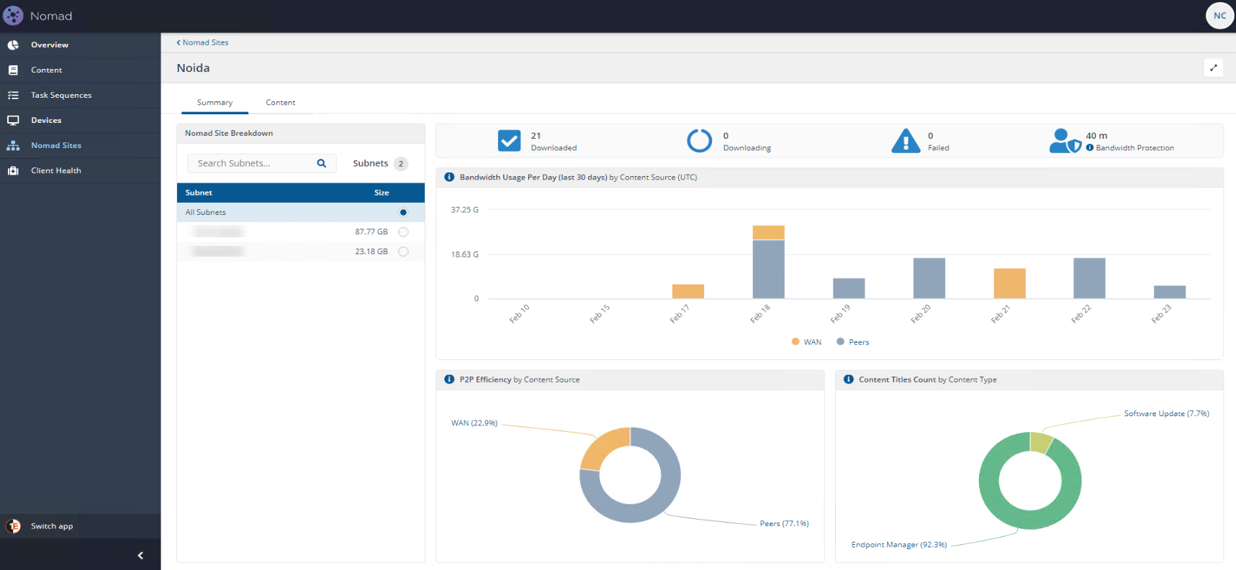This screenshot has height=570, width=1236.
Task: Select the Nomad Sites hierarchy icon
Action: click(13, 145)
